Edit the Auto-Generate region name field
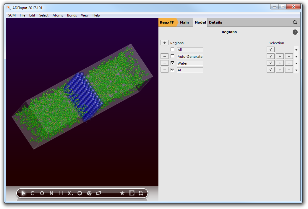Viewport: 308px width, 209px height. click(190, 56)
